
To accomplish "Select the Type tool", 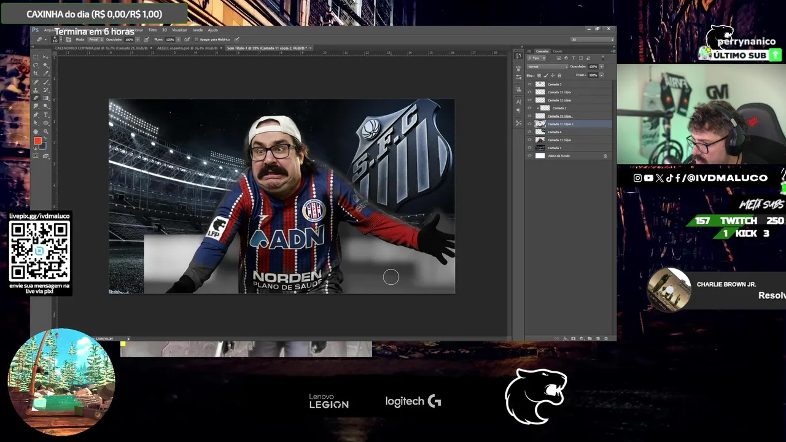I will click(x=46, y=114).
